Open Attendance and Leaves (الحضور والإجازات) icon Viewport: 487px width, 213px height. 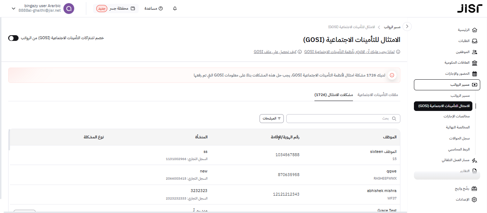[x=474, y=74]
